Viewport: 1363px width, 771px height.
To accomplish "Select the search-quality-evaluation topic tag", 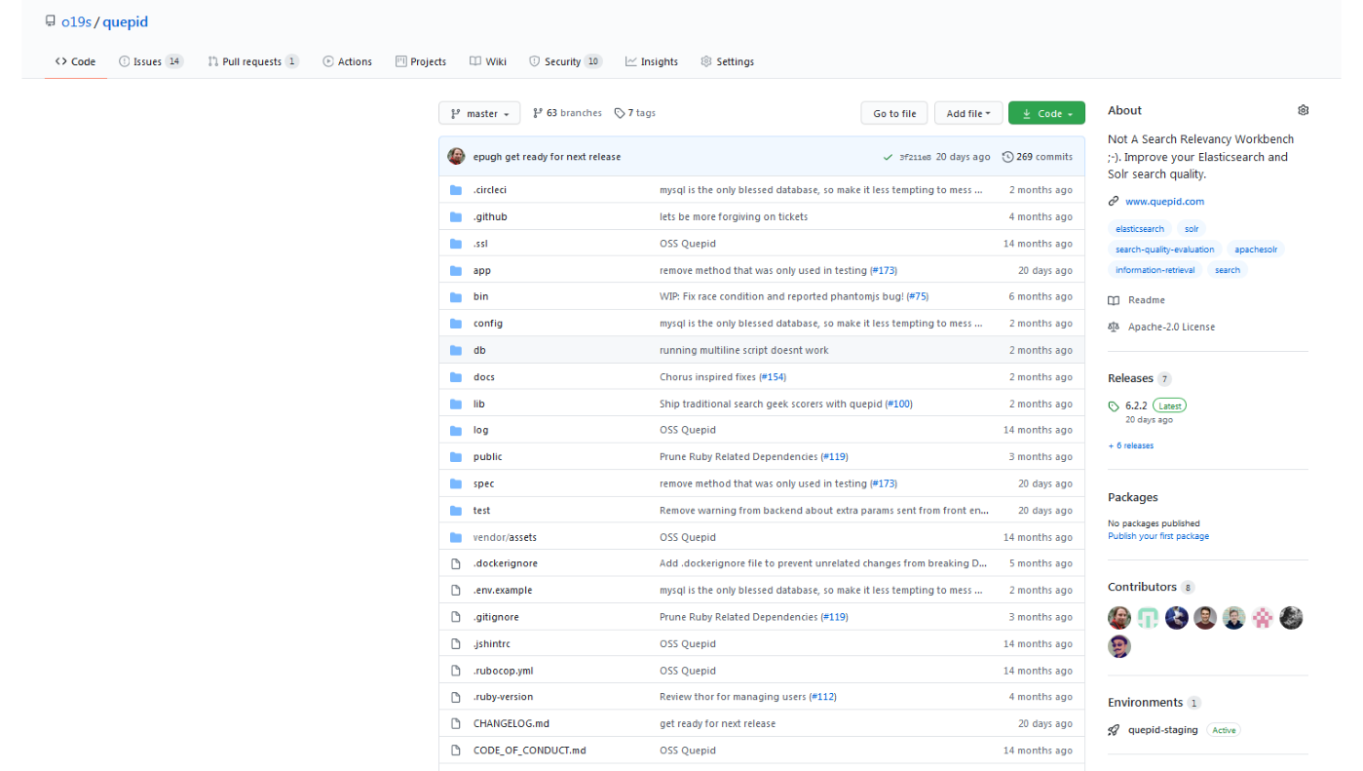I will 1165,250.
